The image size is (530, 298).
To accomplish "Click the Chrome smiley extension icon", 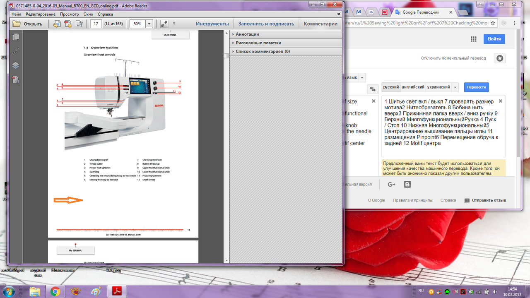I will (x=503, y=23).
